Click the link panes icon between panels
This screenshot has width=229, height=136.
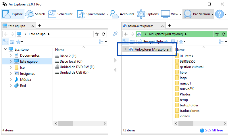click(x=115, y=34)
